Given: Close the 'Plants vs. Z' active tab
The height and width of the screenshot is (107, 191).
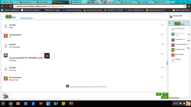Looking at the screenshot, I should click(x=67, y=2).
